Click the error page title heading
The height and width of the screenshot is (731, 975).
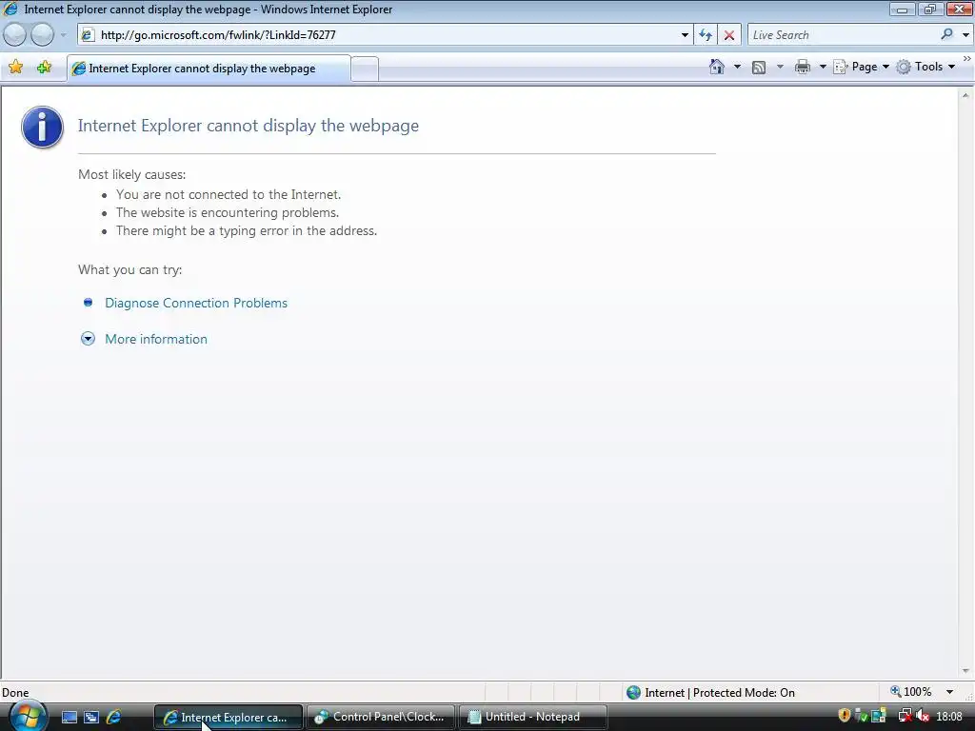[249, 126]
